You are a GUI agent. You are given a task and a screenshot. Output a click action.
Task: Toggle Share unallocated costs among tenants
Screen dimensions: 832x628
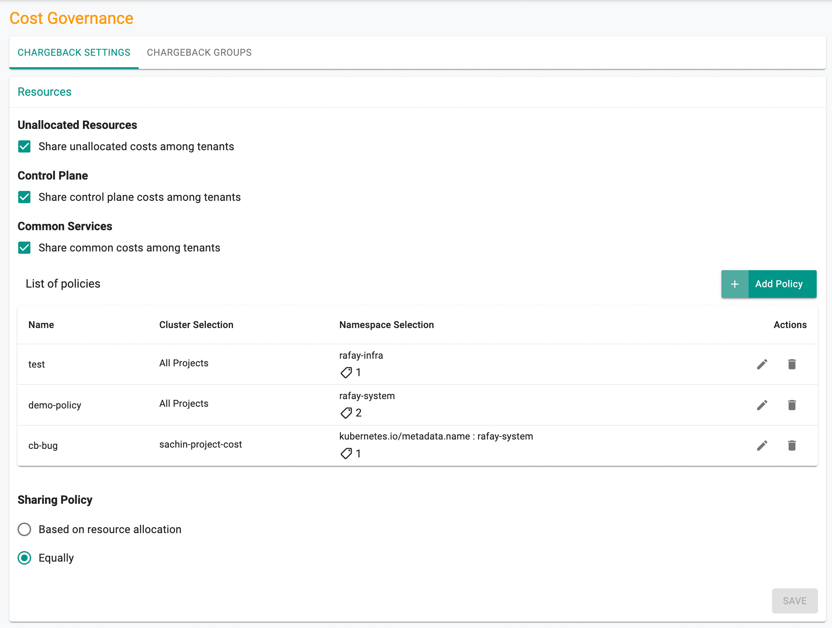coord(24,146)
